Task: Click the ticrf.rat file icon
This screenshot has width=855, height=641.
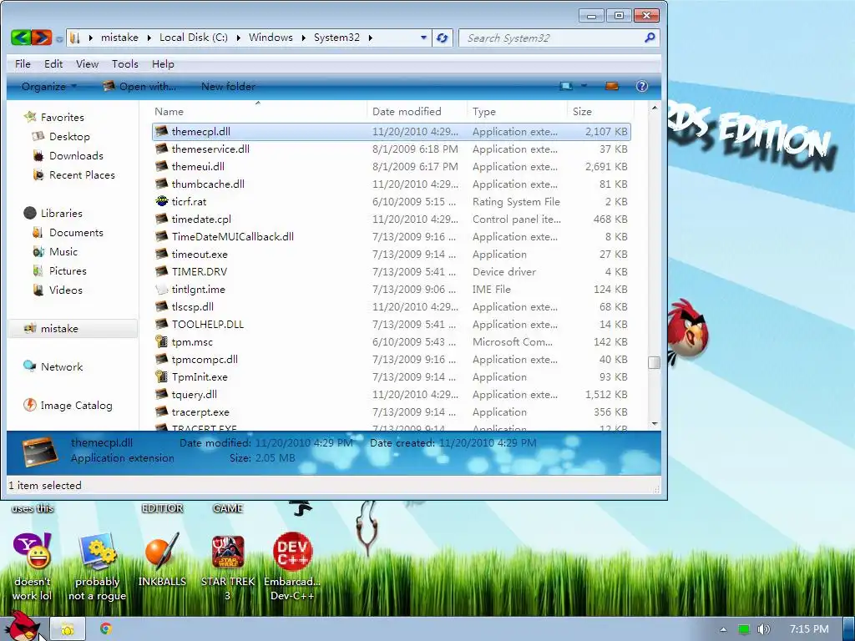Action: coord(161,201)
